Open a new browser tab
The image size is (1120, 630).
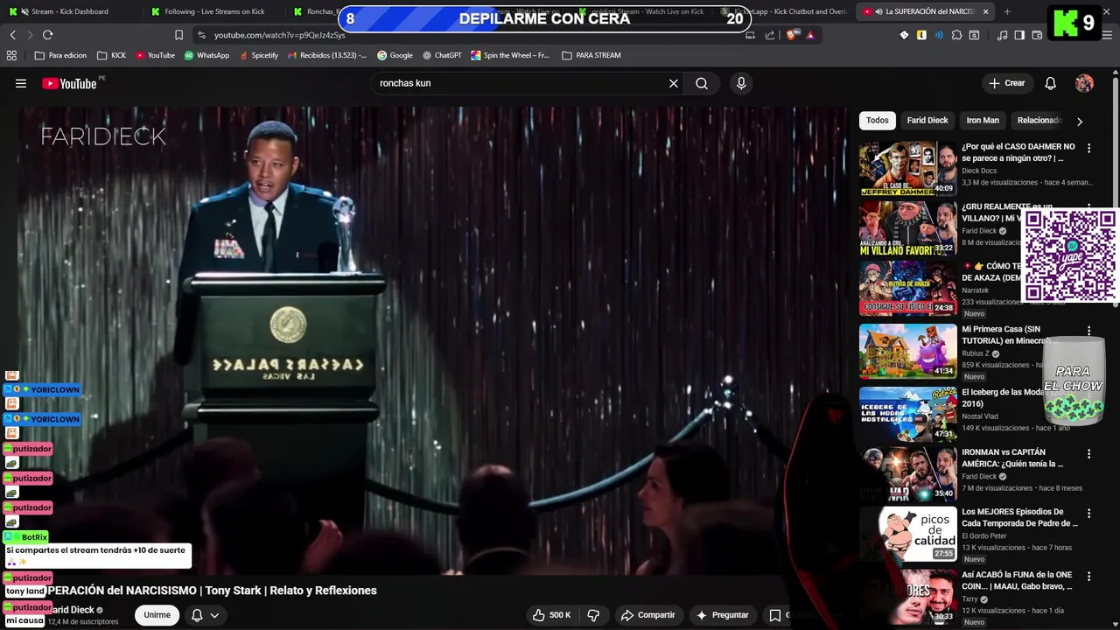coord(1007,11)
